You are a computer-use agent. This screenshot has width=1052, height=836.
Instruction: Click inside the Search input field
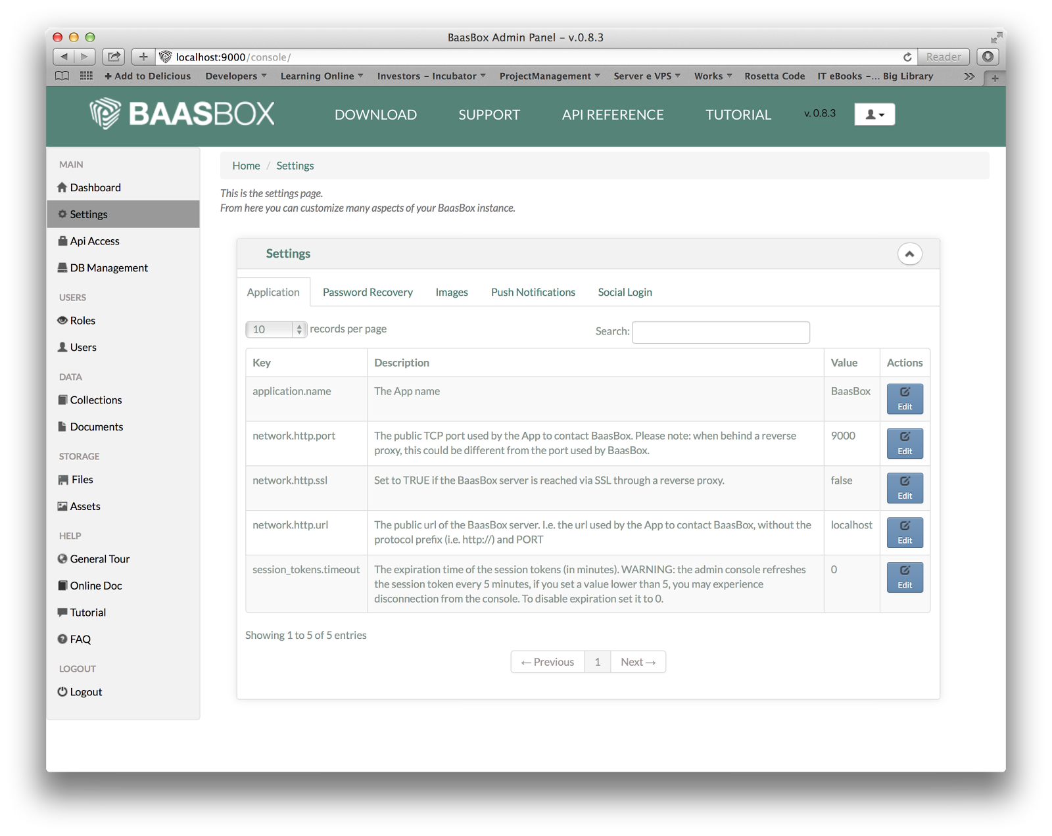(721, 332)
